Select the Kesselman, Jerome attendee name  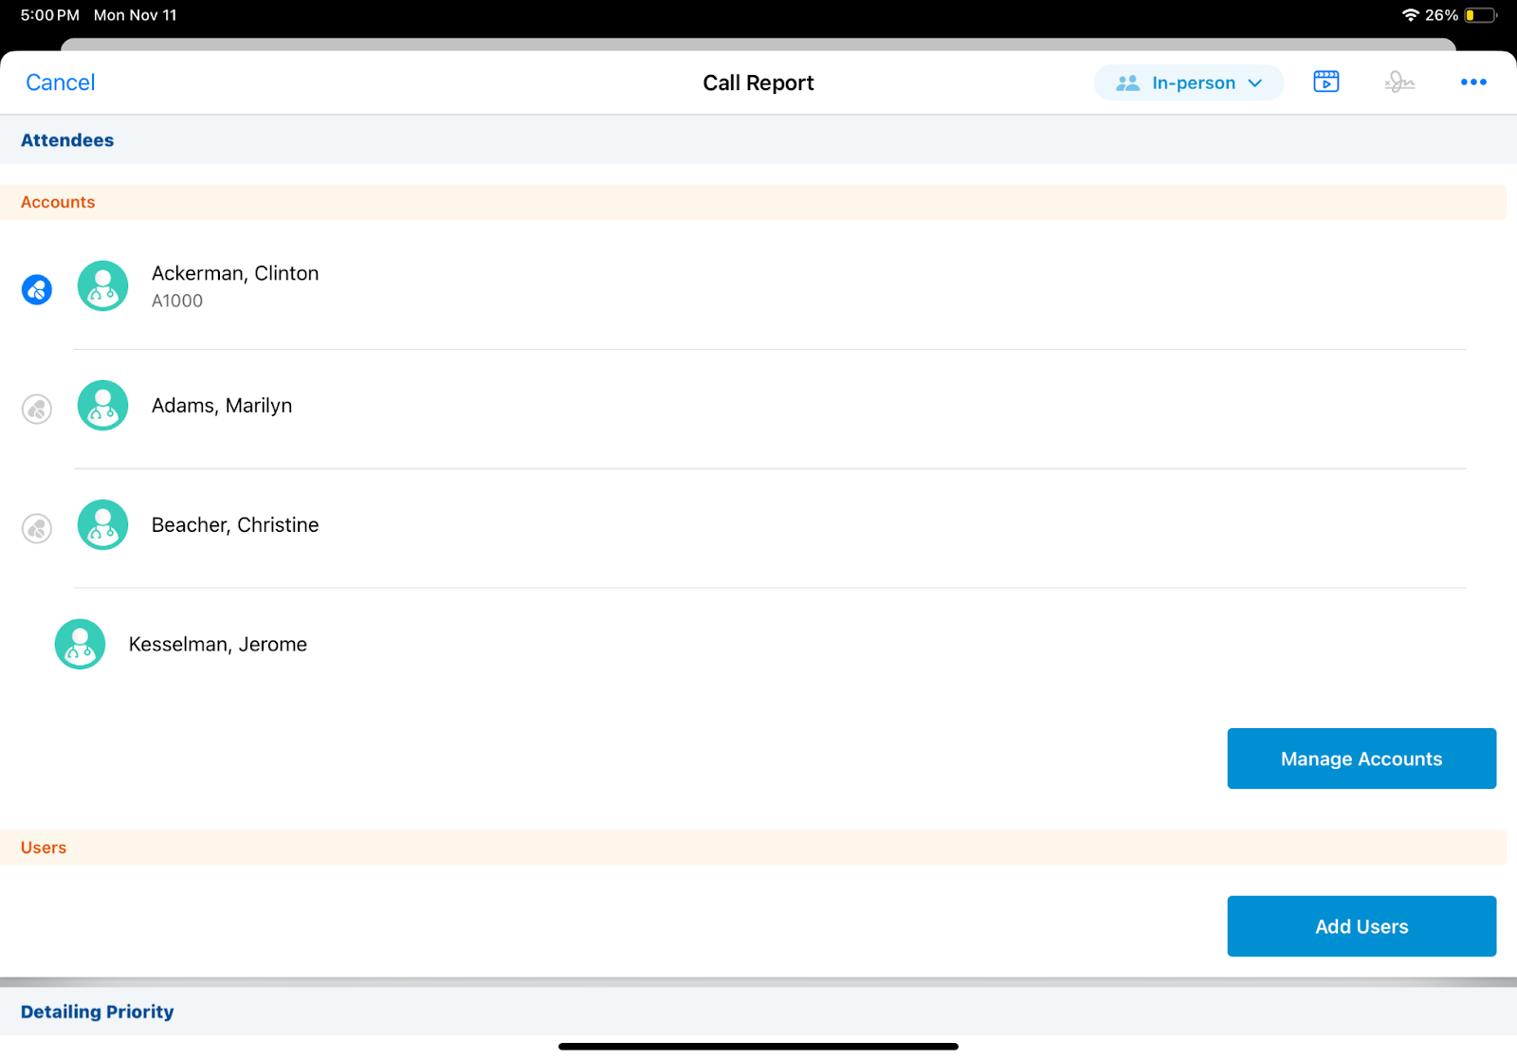[218, 645]
